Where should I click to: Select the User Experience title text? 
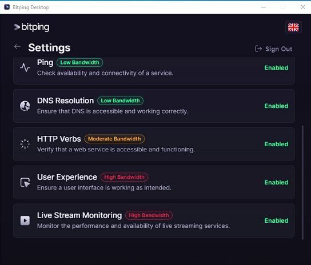tap(67, 177)
